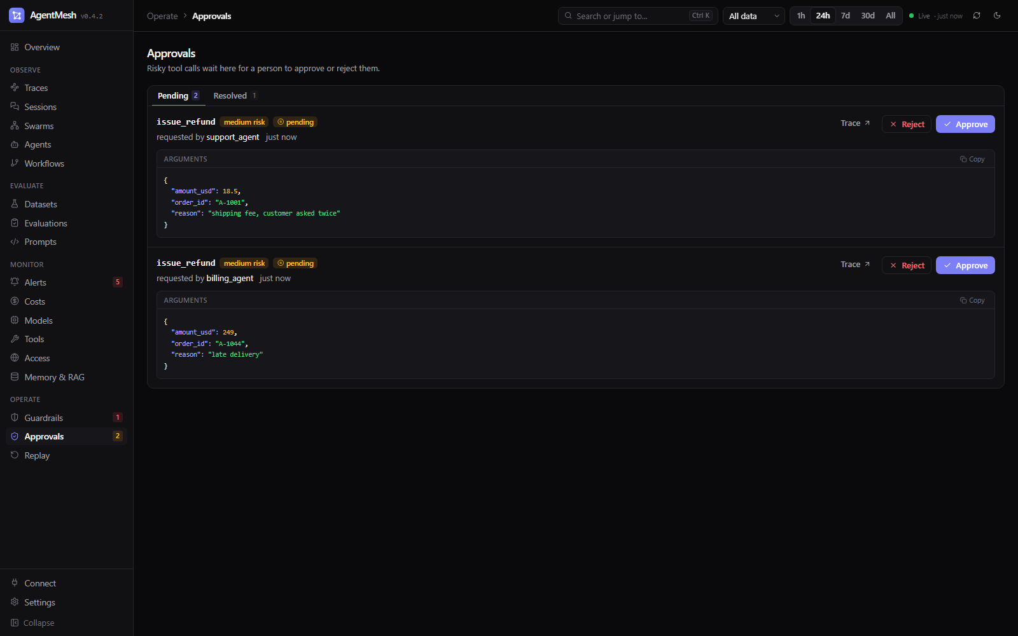Image resolution: width=1018 pixels, height=636 pixels.
Task: Go to Evaluations
Action: pos(66,223)
